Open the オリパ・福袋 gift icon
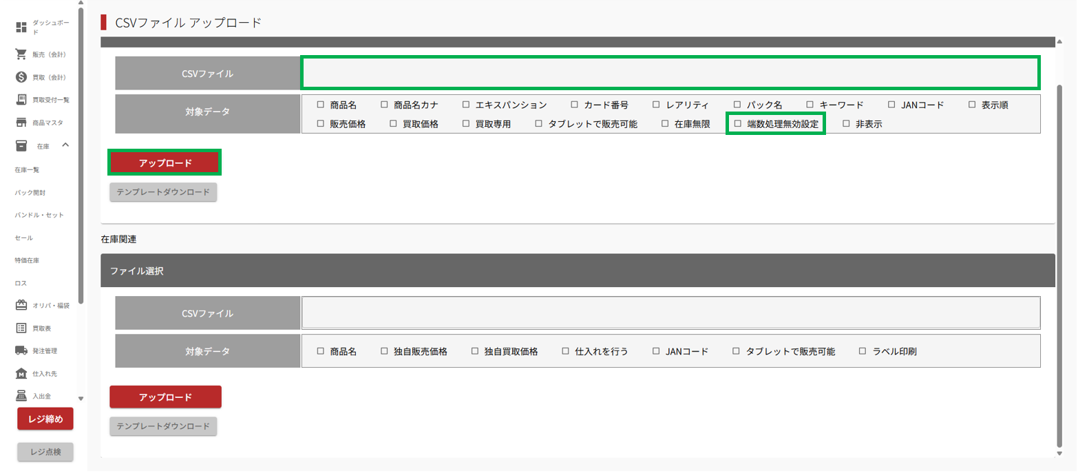Image resolution: width=1078 pixels, height=473 pixels. click(x=21, y=305)
